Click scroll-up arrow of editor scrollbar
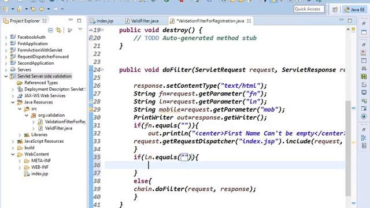The height and width of the screenshot is (208, 370). click(x=348, y=29)
